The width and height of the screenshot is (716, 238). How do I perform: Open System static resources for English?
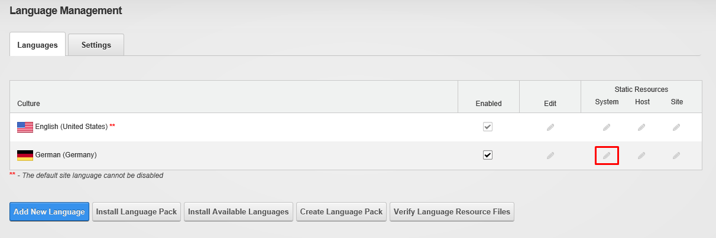pyautogui.click(x=607, y=127)
